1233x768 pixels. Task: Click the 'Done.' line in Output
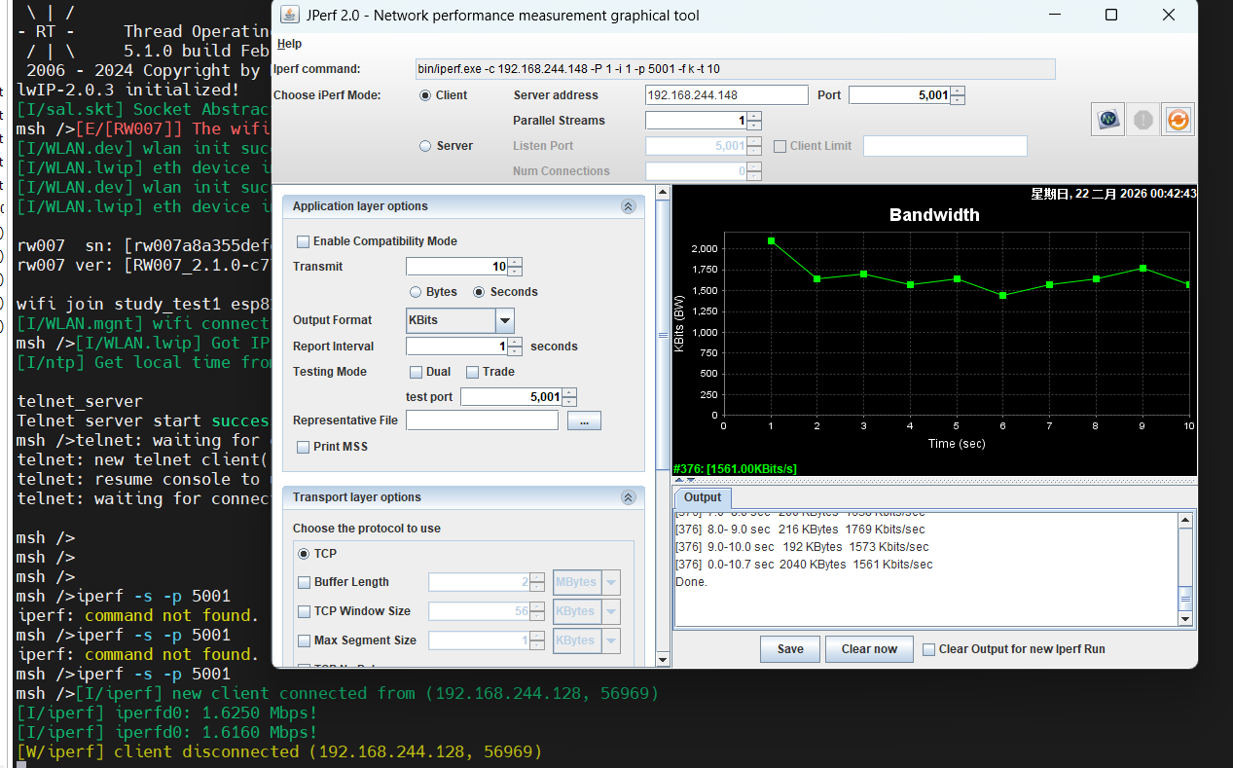point(691,582)
